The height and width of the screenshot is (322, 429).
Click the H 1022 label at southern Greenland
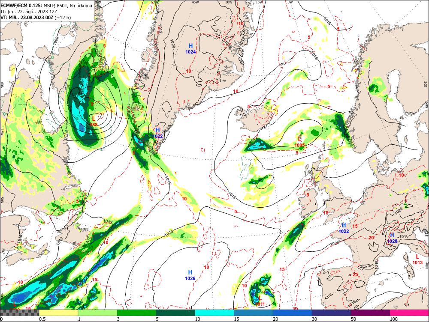coord(157,133)
